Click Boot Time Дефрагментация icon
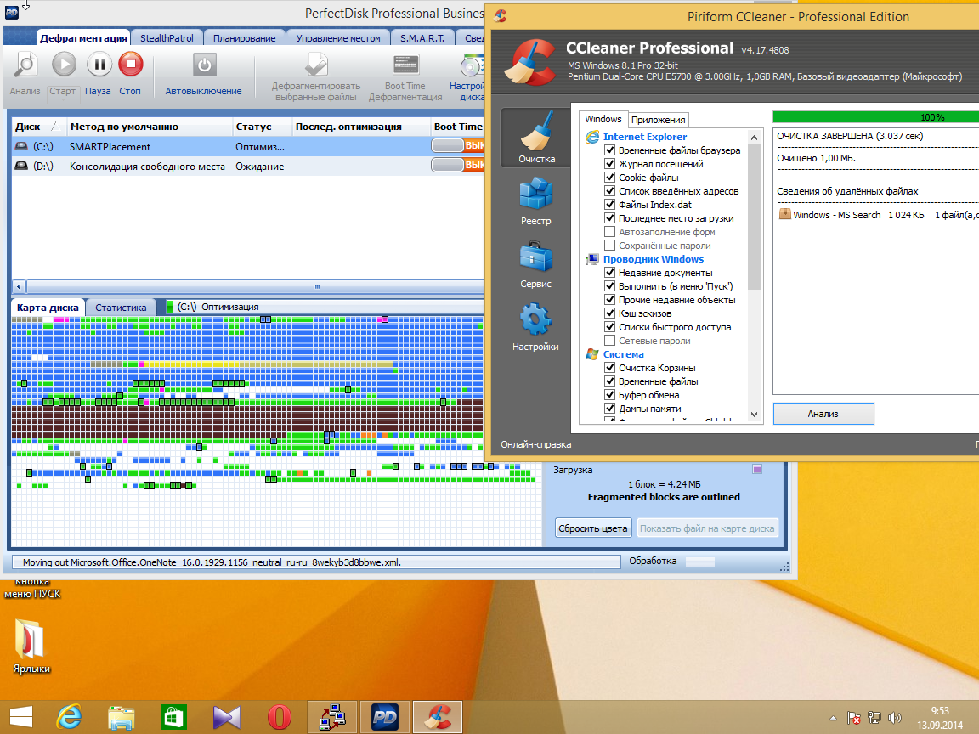979x734 pixels. point(405,65)
